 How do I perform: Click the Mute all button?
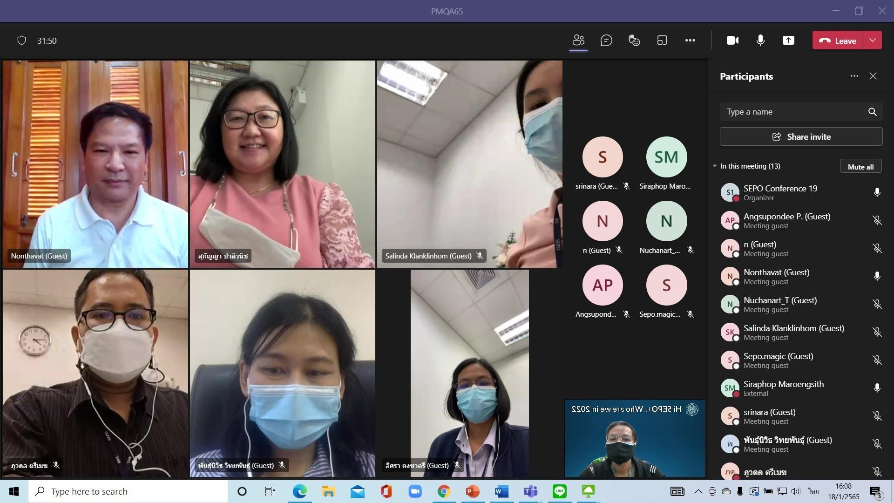coord(860,167)
